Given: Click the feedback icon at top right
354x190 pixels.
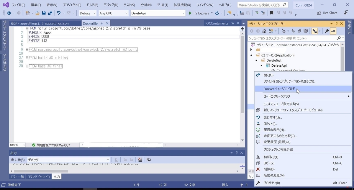Looking at the screenshot, I should click(x=346, y=13).
